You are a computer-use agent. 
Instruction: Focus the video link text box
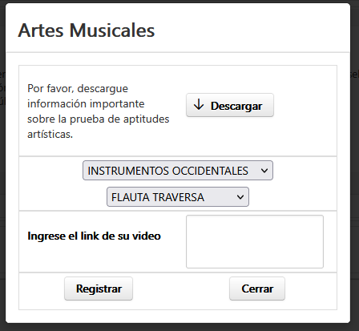(255, 241)
